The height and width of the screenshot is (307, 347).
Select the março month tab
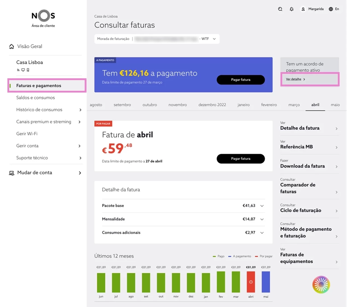pyautogui.click(x=294, y=105)
